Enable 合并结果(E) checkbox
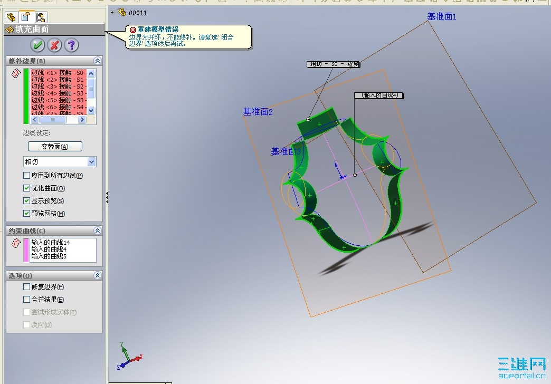The image size is (551, 384). 26,299
